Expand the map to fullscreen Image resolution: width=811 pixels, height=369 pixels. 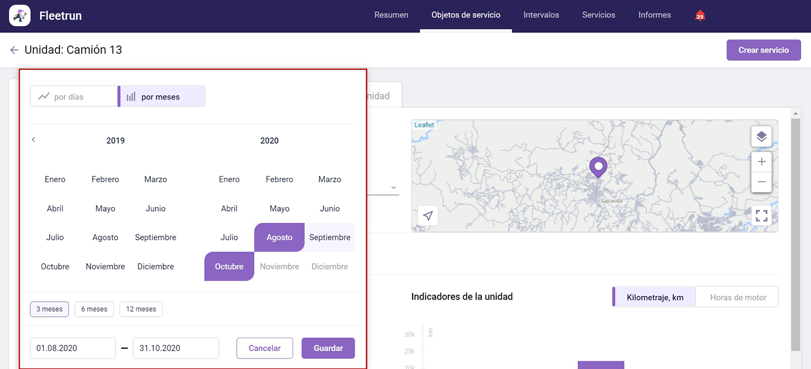pyautogui.click(x=761, y=216)
